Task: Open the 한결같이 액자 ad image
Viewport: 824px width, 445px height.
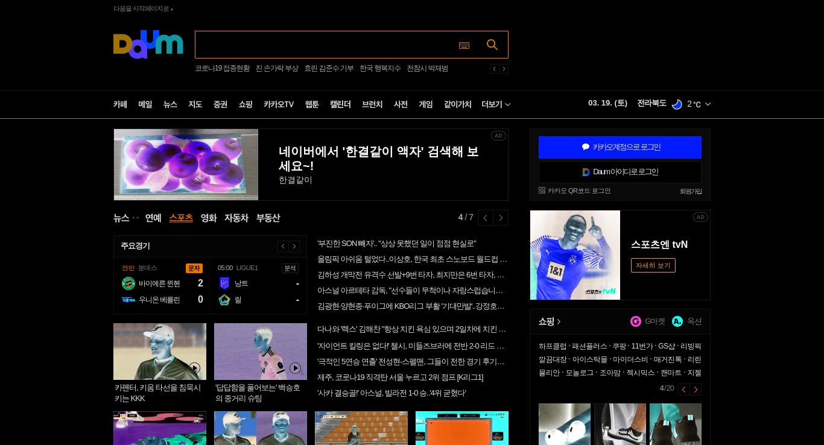Action: (x=186, y=165)
